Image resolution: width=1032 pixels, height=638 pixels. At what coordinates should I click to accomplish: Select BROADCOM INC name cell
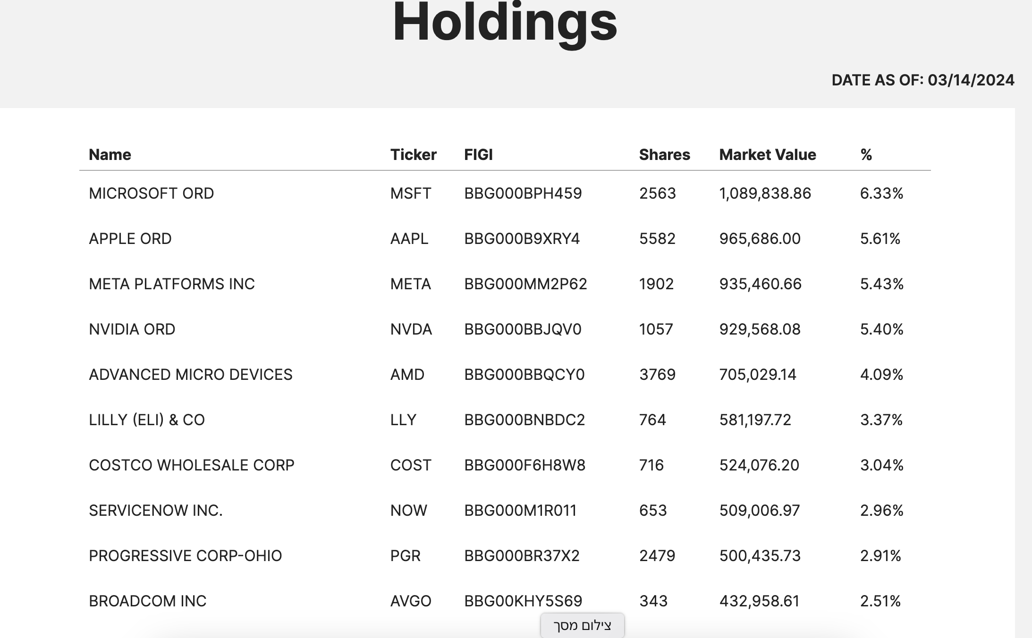pyautogui.click(x=148, y=601)
